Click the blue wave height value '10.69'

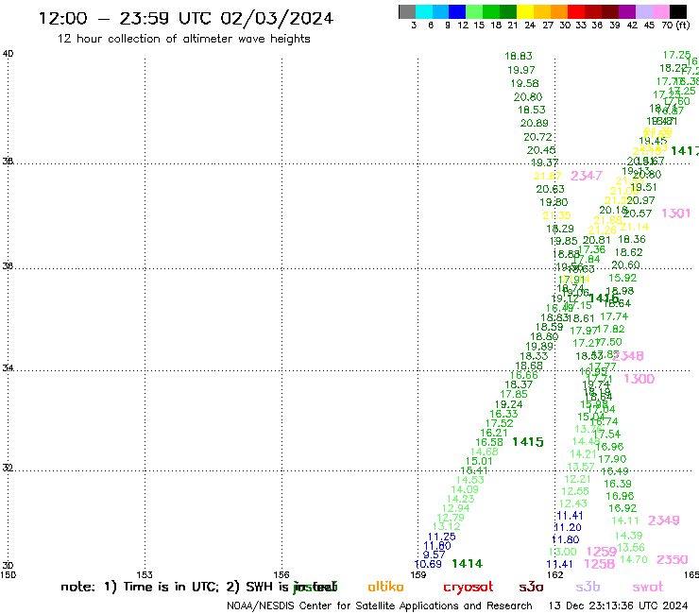point(428,564)
